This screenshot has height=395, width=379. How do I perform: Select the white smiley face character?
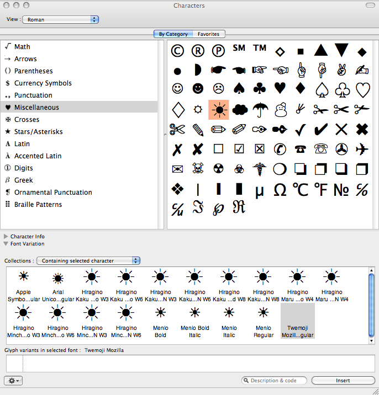pos(177,88)
